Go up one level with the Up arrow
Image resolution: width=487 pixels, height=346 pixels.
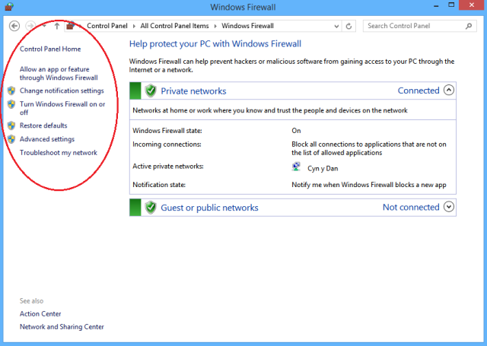[57, 26]
